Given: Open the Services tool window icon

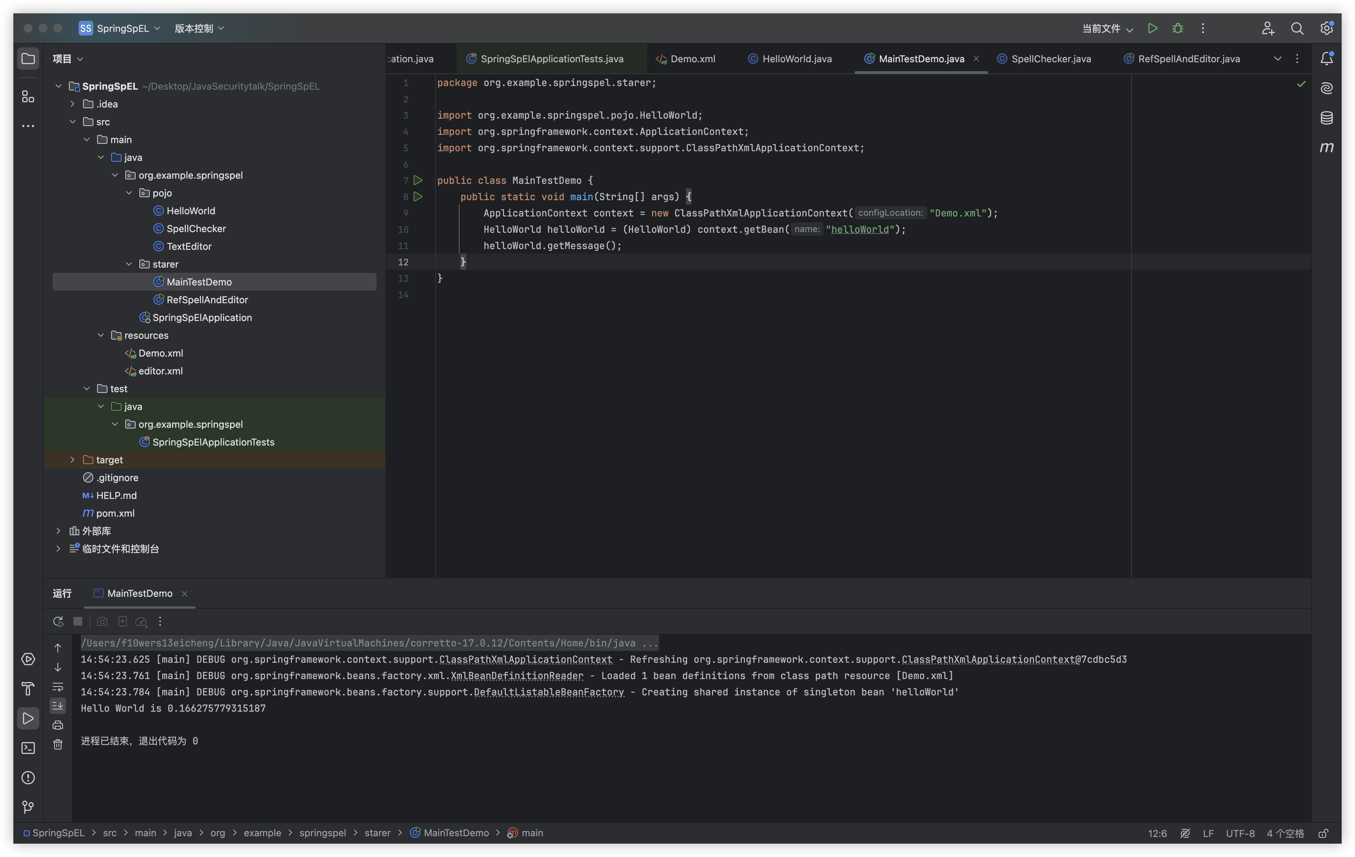Looking at the screenshot, I should coord(27,659).
